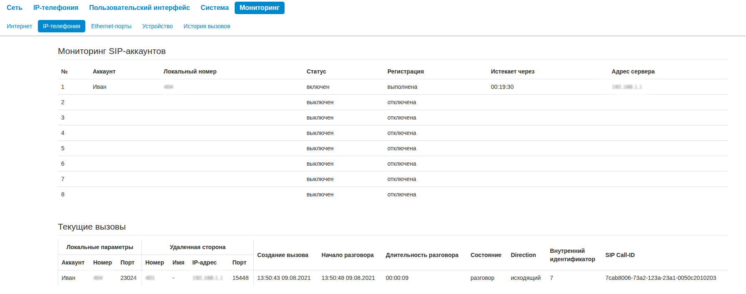This screenshot has width=746, height=294.
Task: Open История вызовов subtab
Action: pos(207,26)
